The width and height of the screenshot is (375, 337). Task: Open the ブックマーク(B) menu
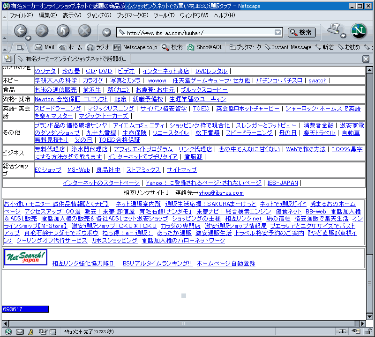click(133, 15)
